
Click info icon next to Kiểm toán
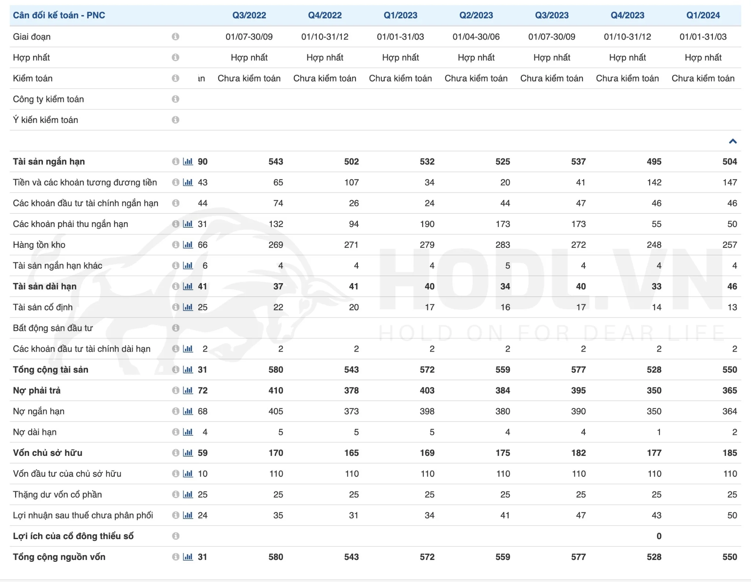[x=176, y=78]
